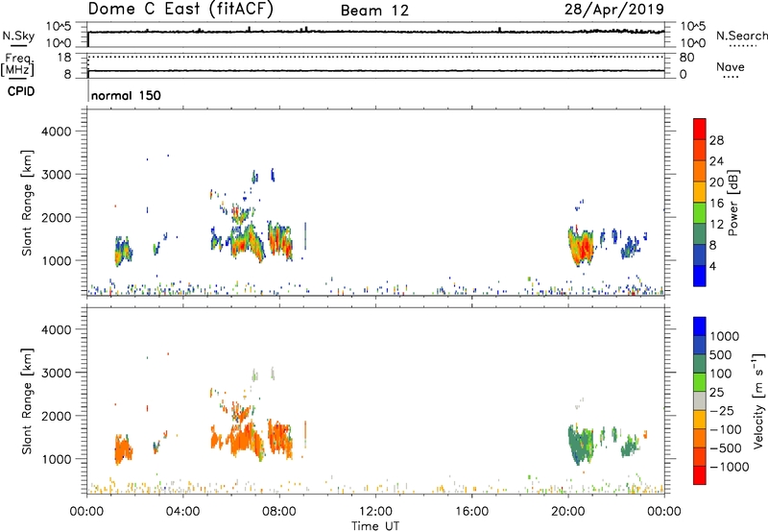This screenshot has width=768, height=532.
Task: Select the '04:00' time tick label
Action: point(183,512)
